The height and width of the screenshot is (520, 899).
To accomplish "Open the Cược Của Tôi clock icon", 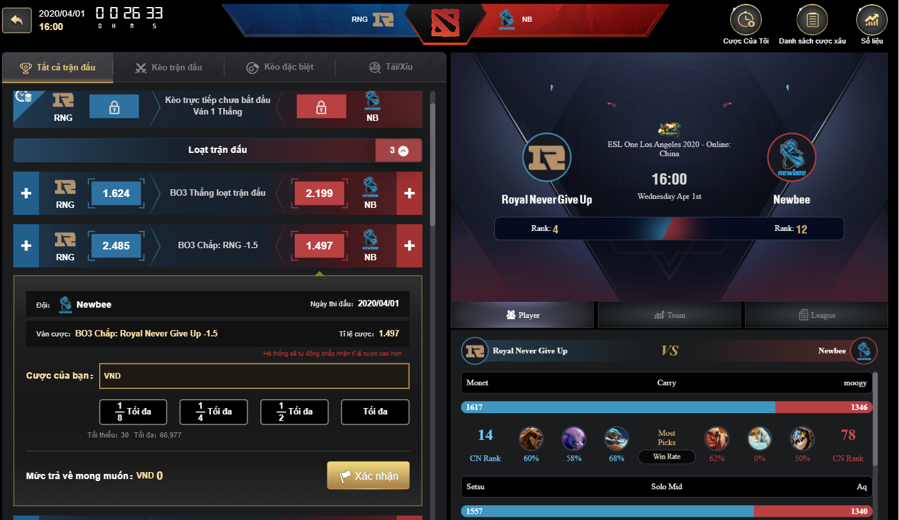I will point(746,20).
